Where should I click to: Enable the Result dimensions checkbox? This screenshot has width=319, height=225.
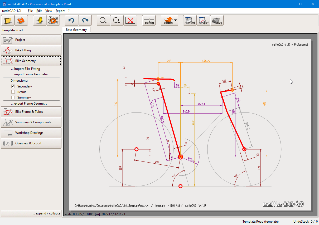pos(13,92)
